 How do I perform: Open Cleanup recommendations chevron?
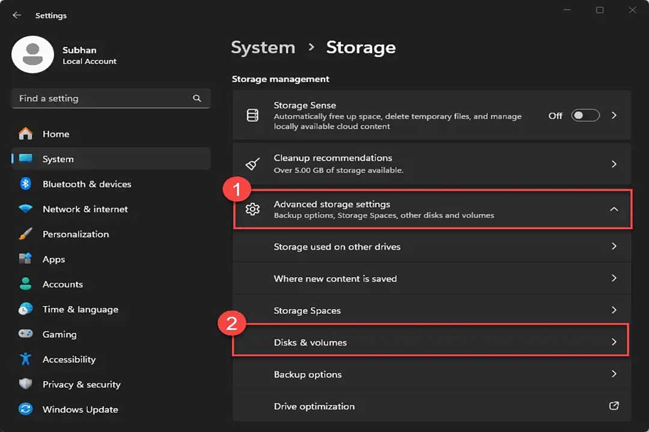(614, 164)
